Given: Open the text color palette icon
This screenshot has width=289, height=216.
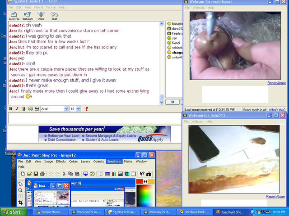Looking at the screenshot, I should click(30, 109).
